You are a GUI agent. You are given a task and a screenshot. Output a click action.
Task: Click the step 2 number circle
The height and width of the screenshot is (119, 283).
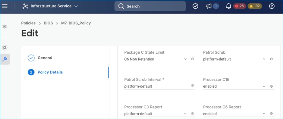click(x=31, y=72)
